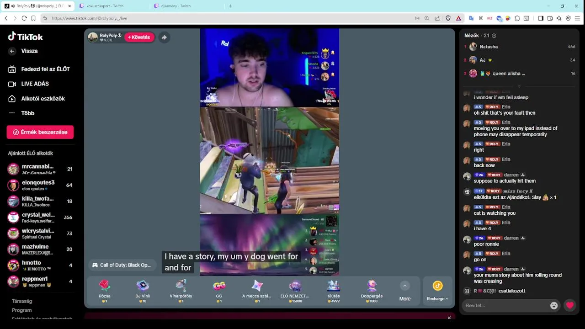Send the A meccs sztá... gift
Viewport: 585px width, 329px height.
pos(257,291)
